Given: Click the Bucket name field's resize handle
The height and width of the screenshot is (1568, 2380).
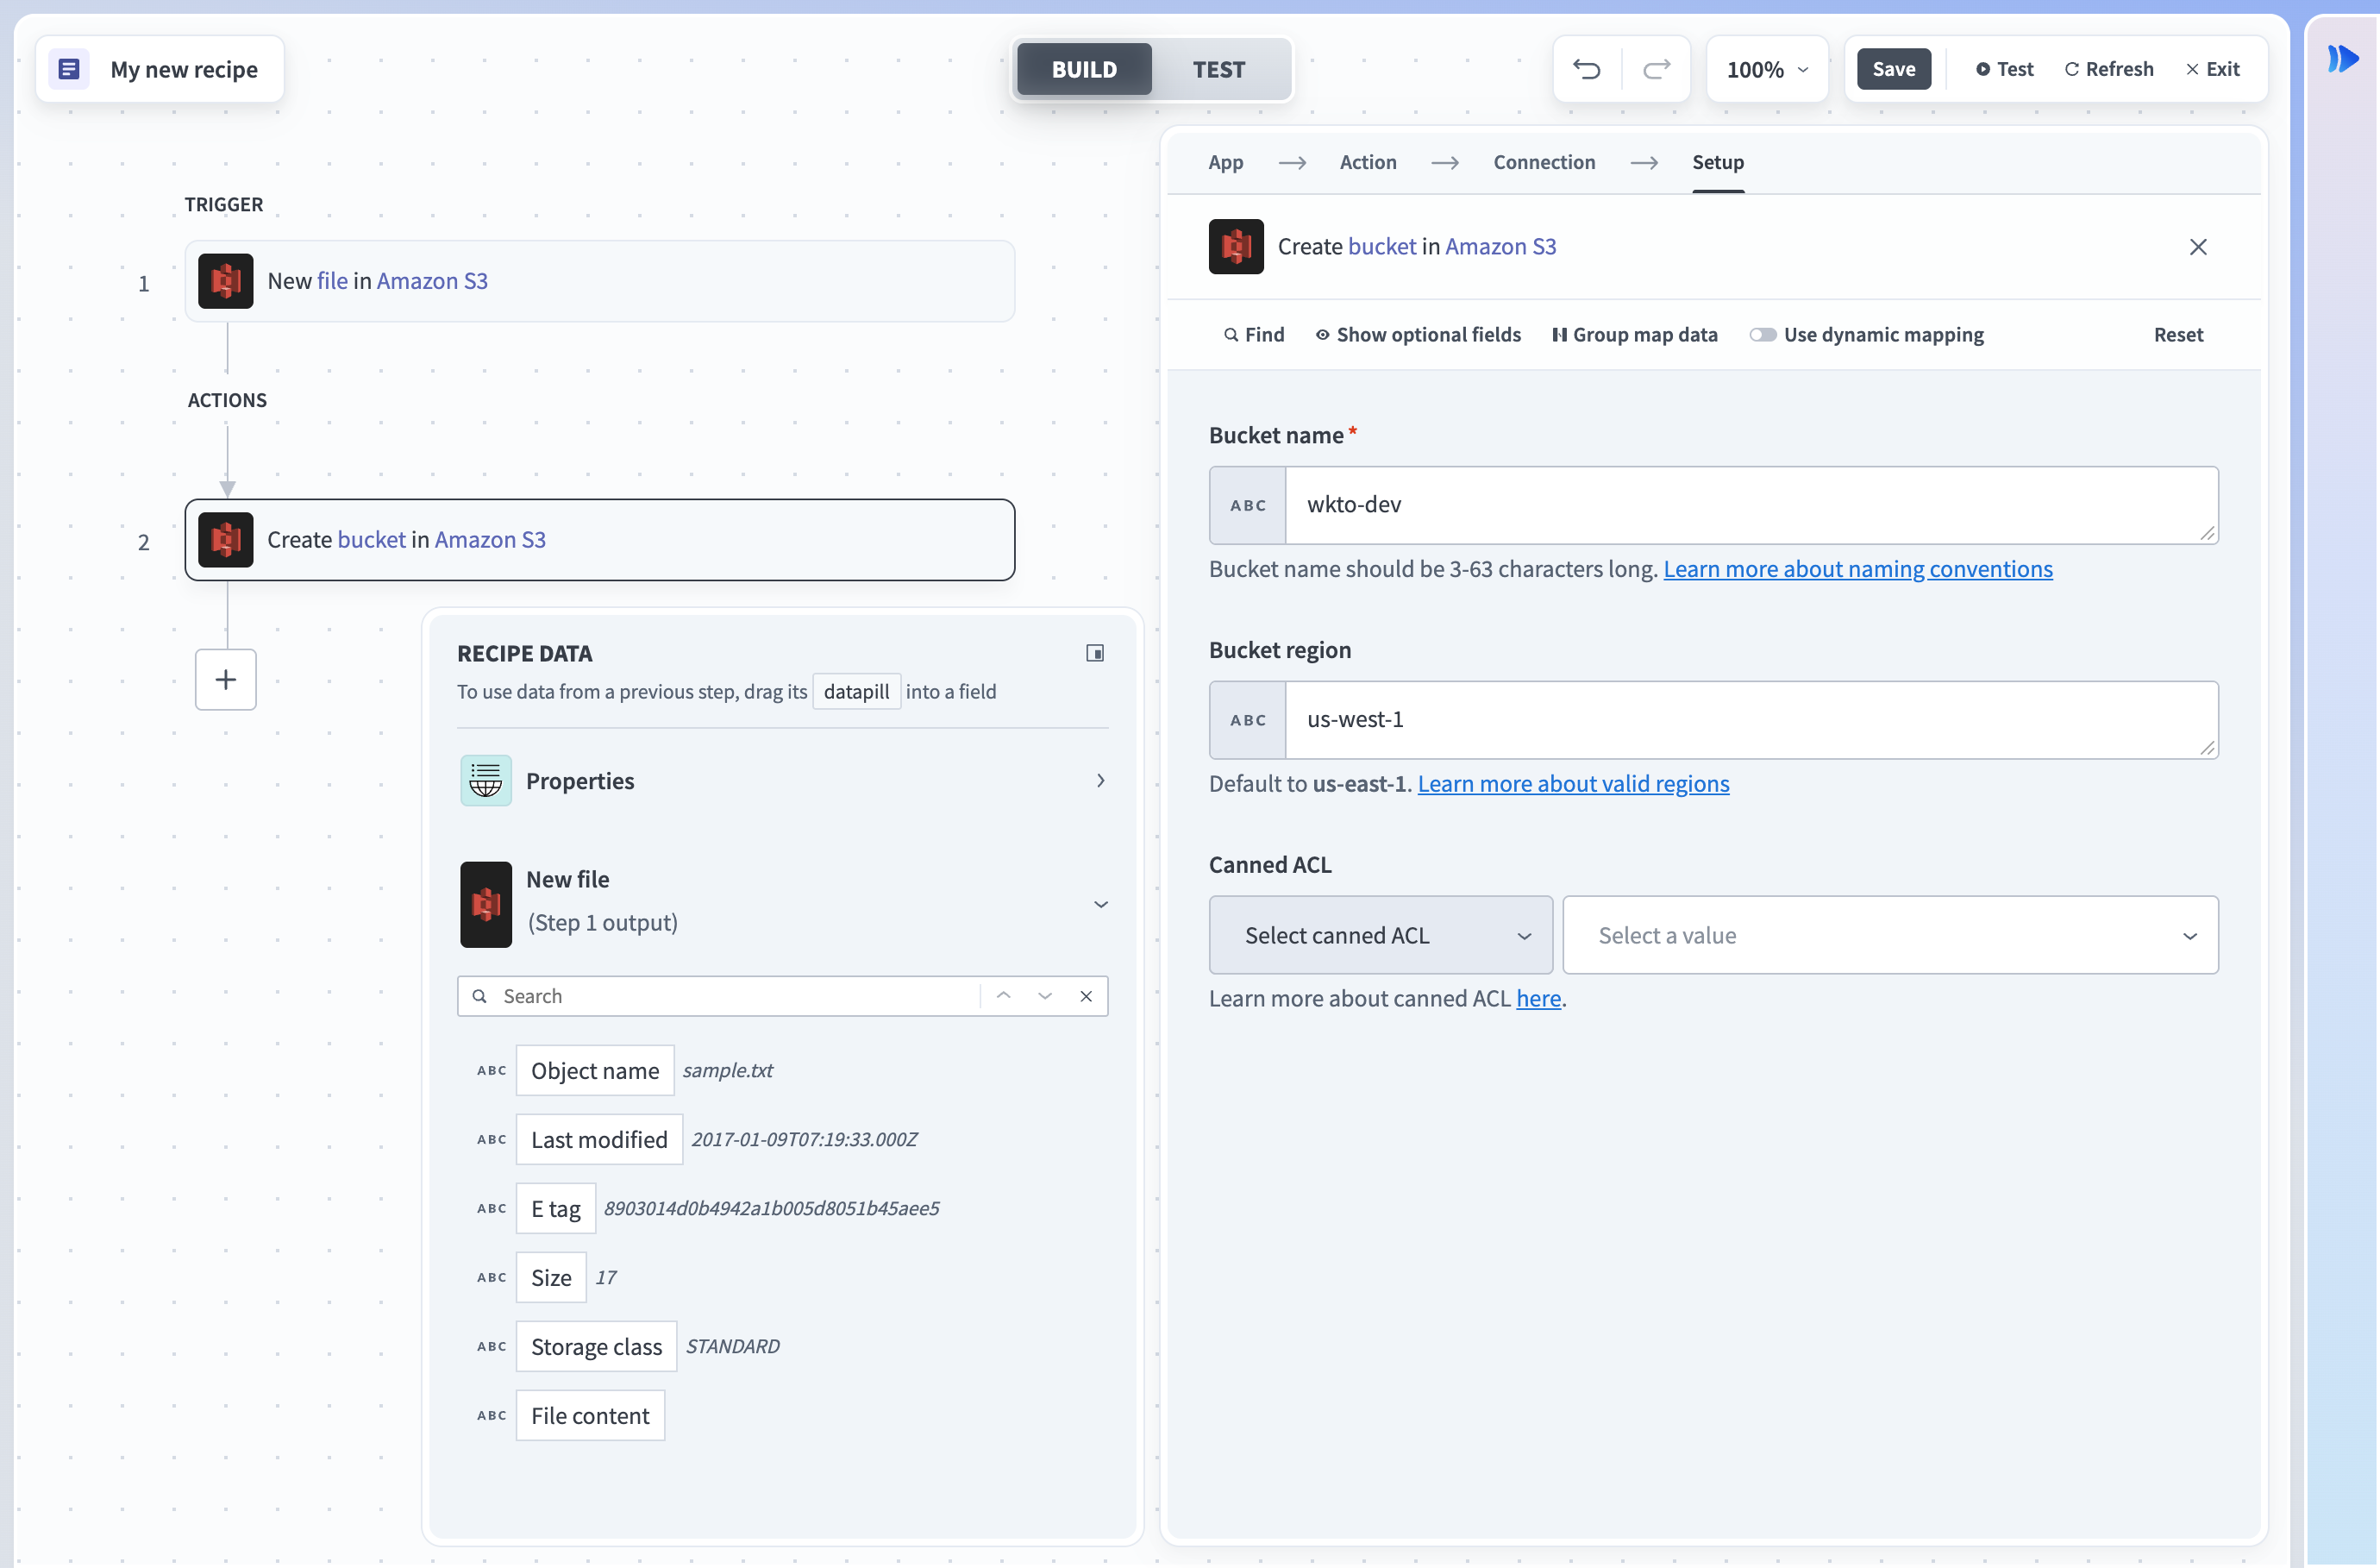Looking at the screenshot, I should tap(2207, 533).
